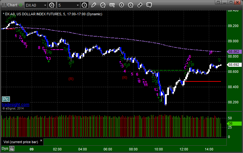
Task: Select the pencil drawing tools icon
Action: 94,5
